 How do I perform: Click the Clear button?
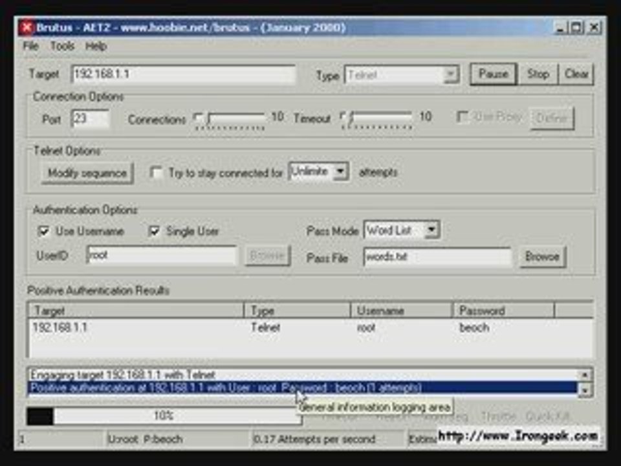(x=576, y=74)
